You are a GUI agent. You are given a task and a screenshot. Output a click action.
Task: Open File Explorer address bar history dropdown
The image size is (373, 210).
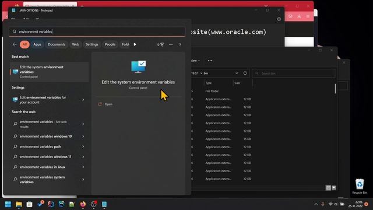(x=237, y=73)
